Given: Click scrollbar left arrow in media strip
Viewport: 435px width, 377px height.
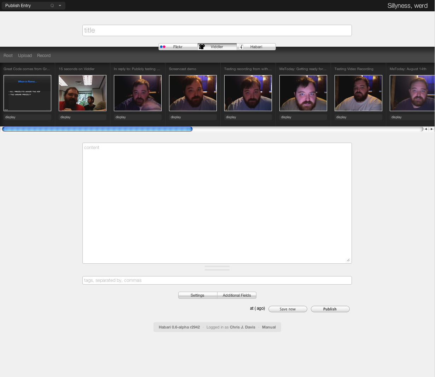Looking at the screenshot, I should tap(426, 129).
